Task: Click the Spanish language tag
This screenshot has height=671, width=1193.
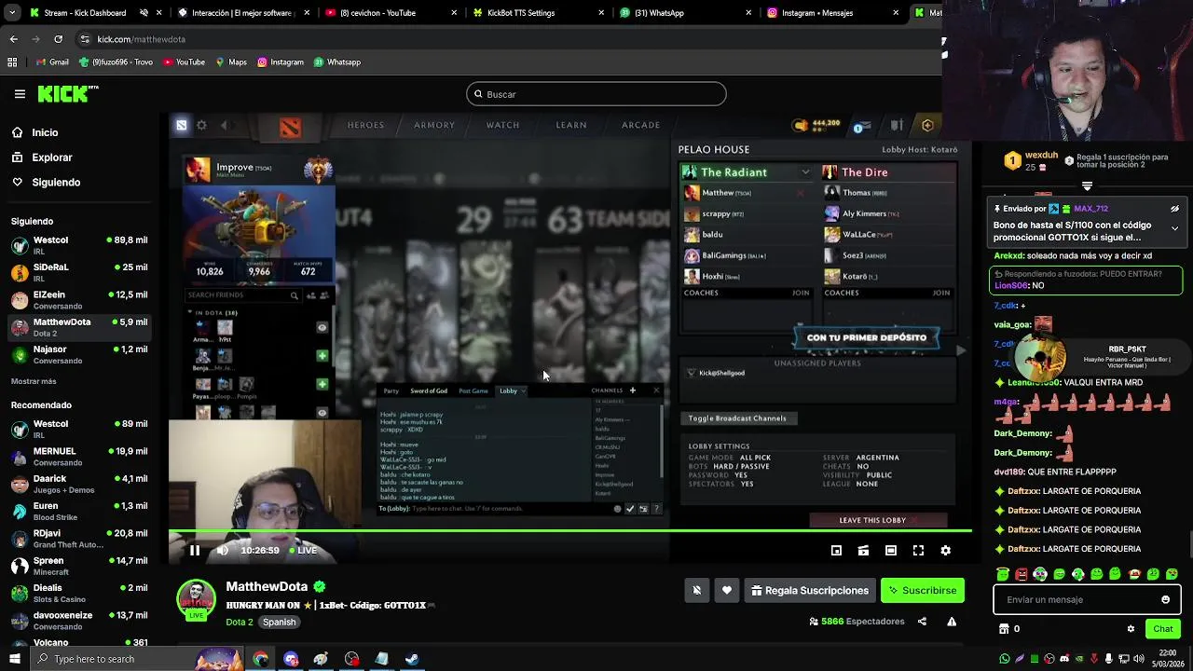Action: [x=279, y=622]
